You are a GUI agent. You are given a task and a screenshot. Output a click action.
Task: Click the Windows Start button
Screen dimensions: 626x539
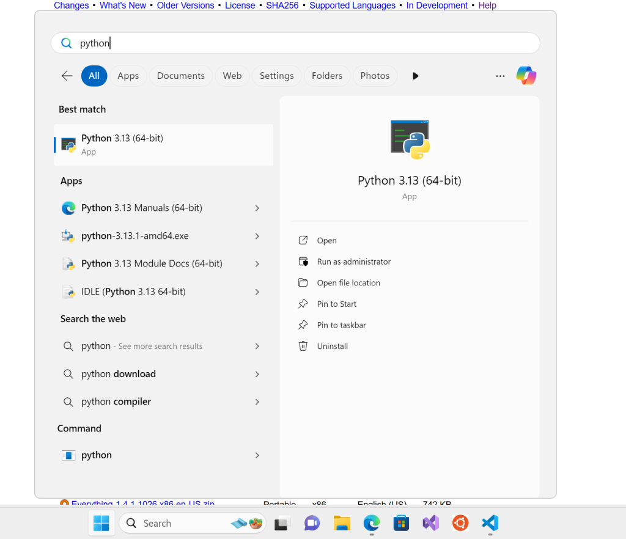coord(101,523)
